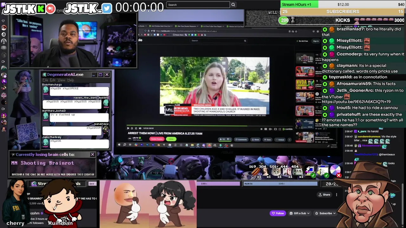The image size is (406, 228).
Task: Click purple Twitch Follow button
Action: coord(278,213)
